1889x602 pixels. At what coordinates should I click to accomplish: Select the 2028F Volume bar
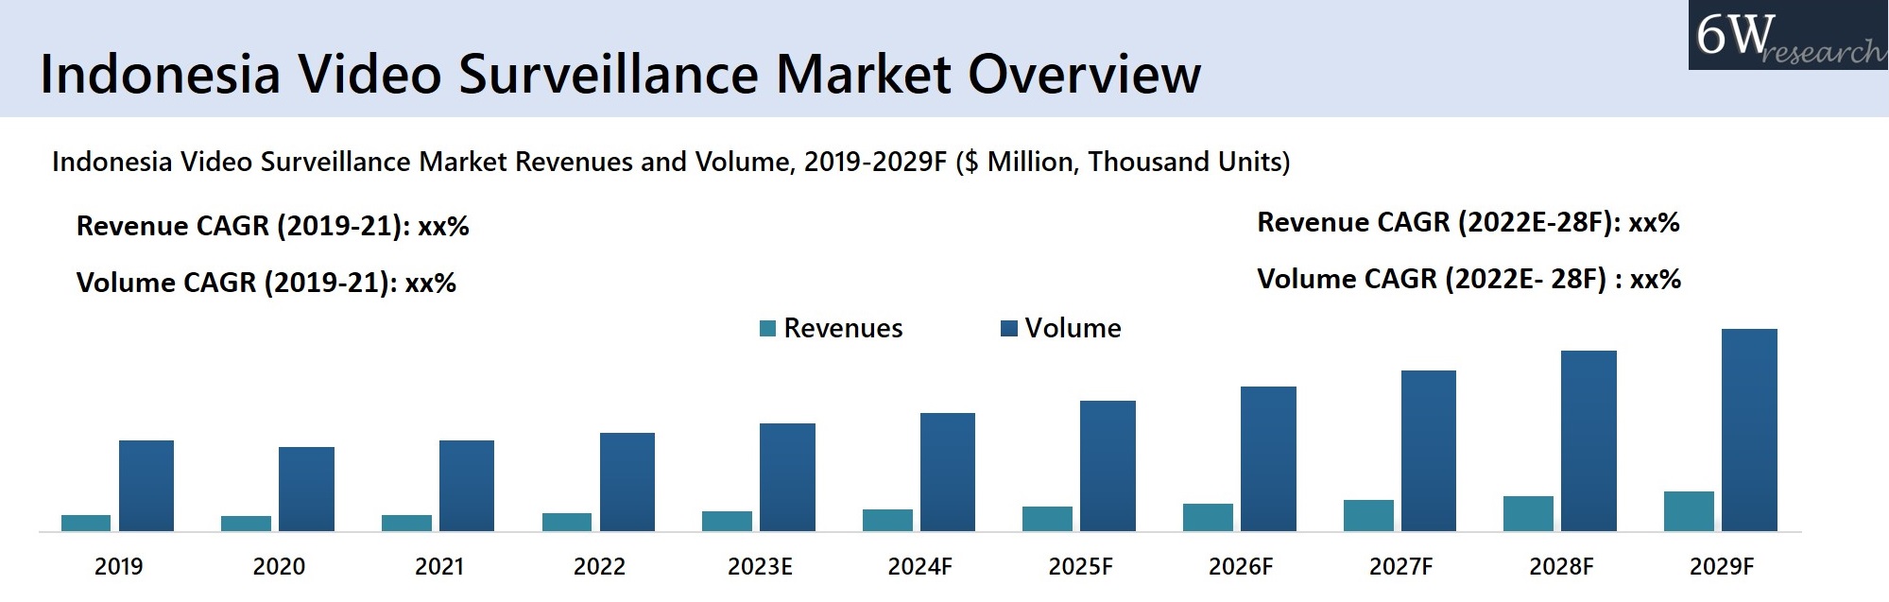coord(1588,440)
